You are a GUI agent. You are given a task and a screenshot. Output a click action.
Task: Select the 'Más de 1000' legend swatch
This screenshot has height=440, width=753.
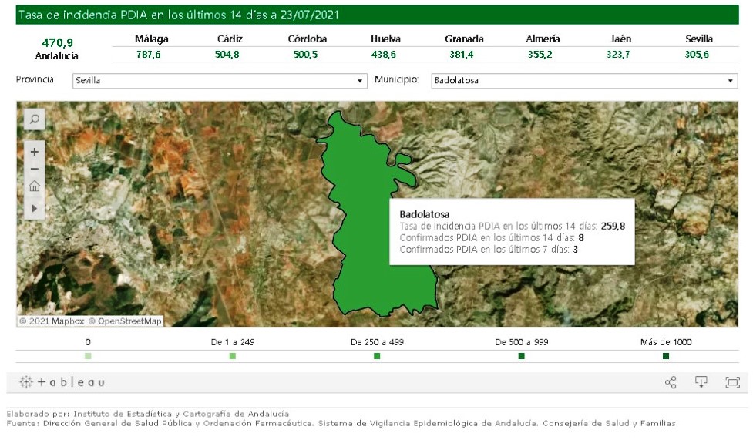click(x=666, y=356)
